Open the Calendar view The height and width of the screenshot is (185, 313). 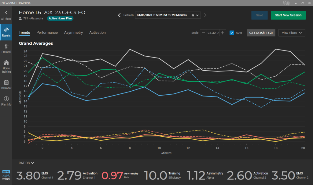click(x=6, y=84)
